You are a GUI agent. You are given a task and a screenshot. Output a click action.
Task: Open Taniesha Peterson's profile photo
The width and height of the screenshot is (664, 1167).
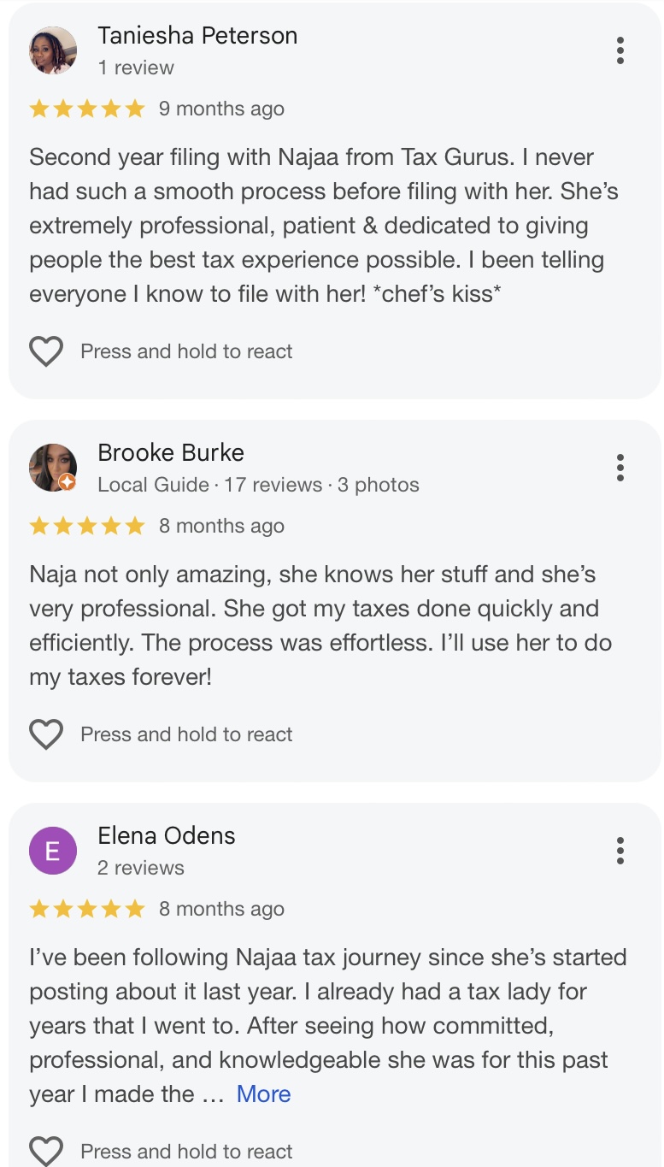(x=53, y=50)
